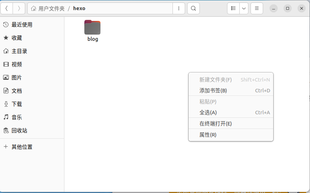Click 添加书签 in context menu
Screen dimensions: 310x193
(213, 90)
